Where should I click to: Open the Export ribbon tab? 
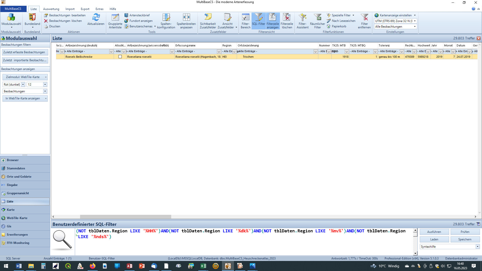(85, 9)
